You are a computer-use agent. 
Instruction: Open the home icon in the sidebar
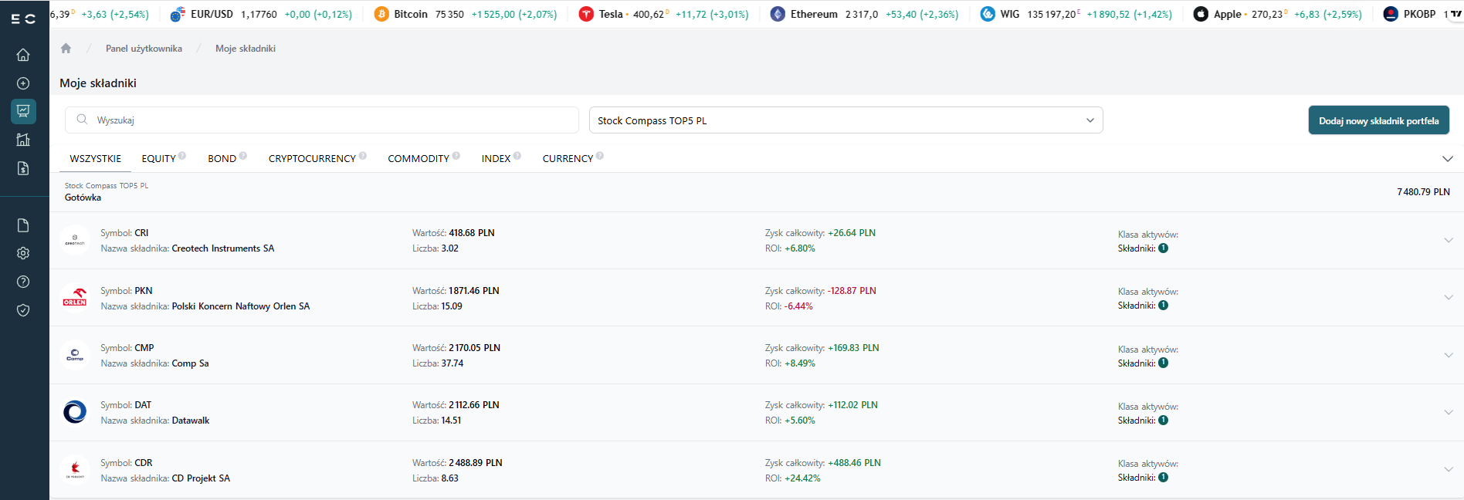coord(23,55)
